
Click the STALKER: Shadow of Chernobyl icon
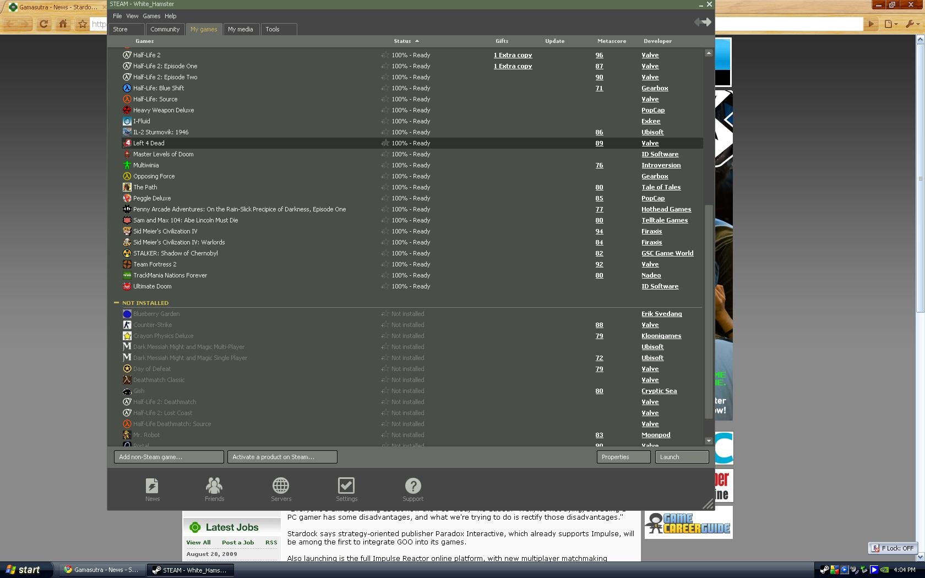coord(127,253)
